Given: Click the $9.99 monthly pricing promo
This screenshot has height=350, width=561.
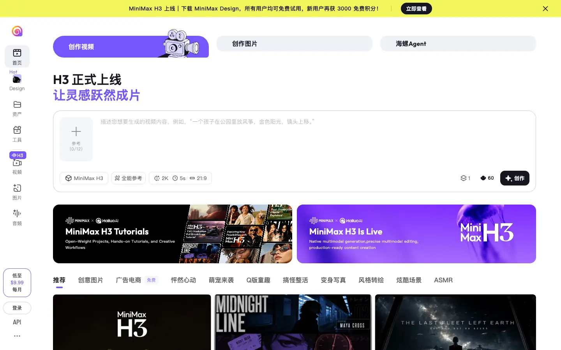Looking at the screenshot, I should coord(17,283).
